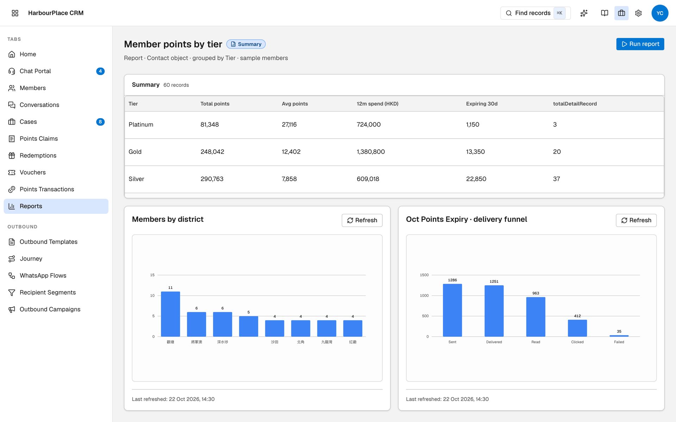The width and height of the screenshot is (676, 422).
Task: Refresh the Oct Points Expiry funnel
Action: coord(636,220)
